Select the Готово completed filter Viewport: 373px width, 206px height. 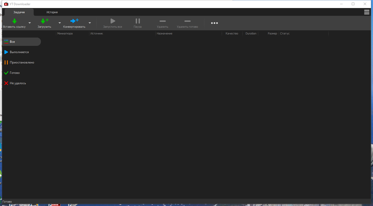pyautogui.click(x=15, y=73)
